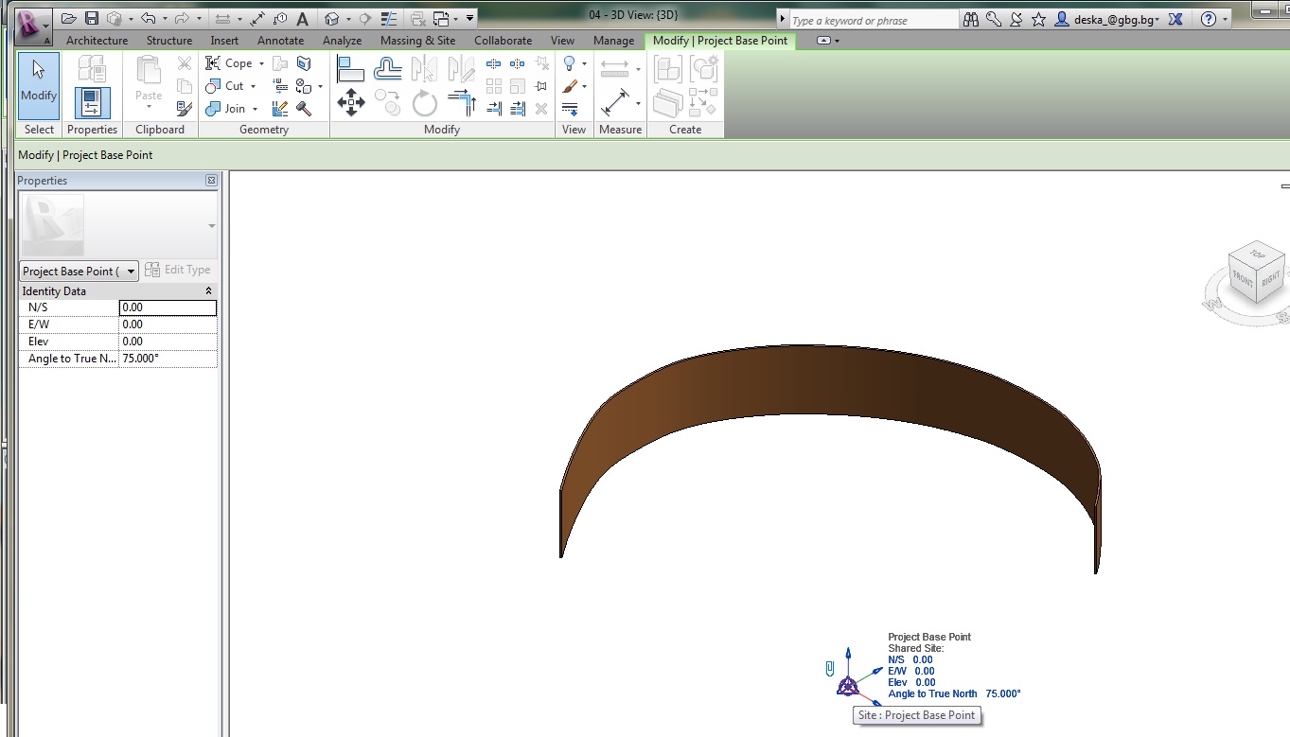
Task: Click the Offset tool icon
Action: coord(388,68)
